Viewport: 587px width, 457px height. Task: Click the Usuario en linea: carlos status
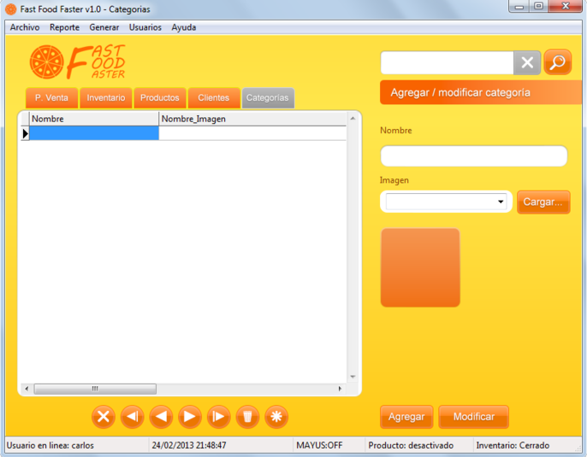click(50, 445)
